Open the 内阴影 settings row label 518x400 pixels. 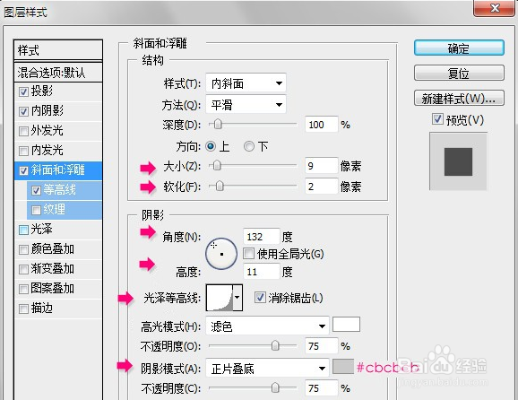(47, 110)
